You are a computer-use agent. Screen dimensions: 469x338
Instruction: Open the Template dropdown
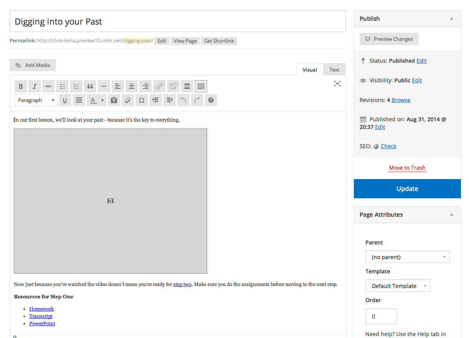point(398,286)
